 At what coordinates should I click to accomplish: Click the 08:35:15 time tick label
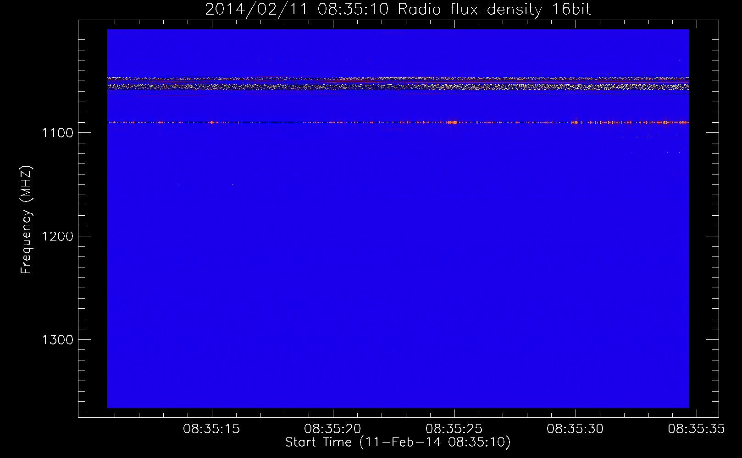211,429
